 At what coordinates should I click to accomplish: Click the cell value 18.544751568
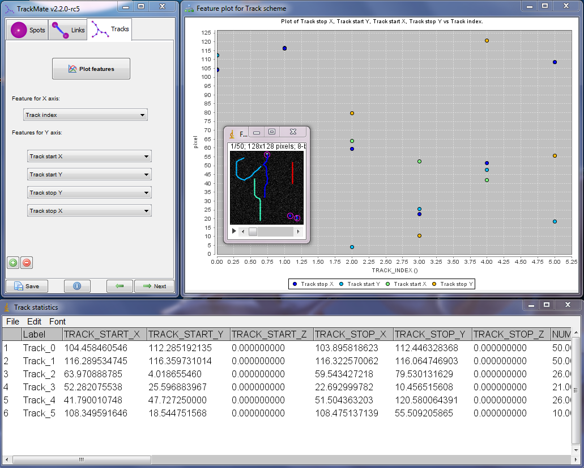click(x=180, y=413)
